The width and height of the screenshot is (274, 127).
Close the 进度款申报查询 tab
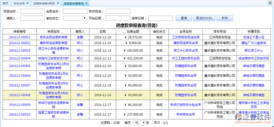tap(86, 3)
